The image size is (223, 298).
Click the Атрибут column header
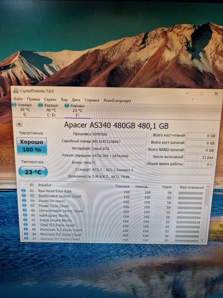coord(45,185)
